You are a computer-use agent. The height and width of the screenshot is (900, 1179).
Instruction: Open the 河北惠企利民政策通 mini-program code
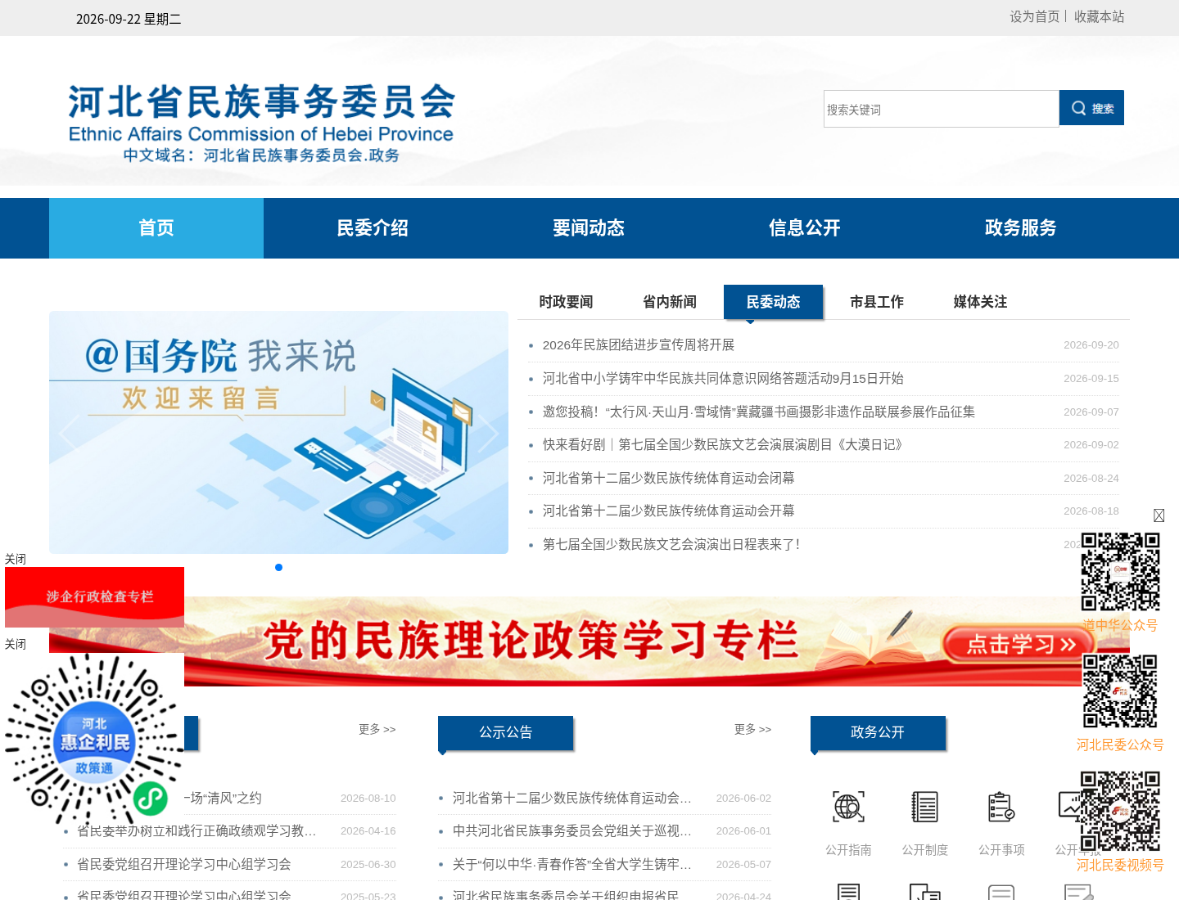pyautogui.click(x=94, y=739)
